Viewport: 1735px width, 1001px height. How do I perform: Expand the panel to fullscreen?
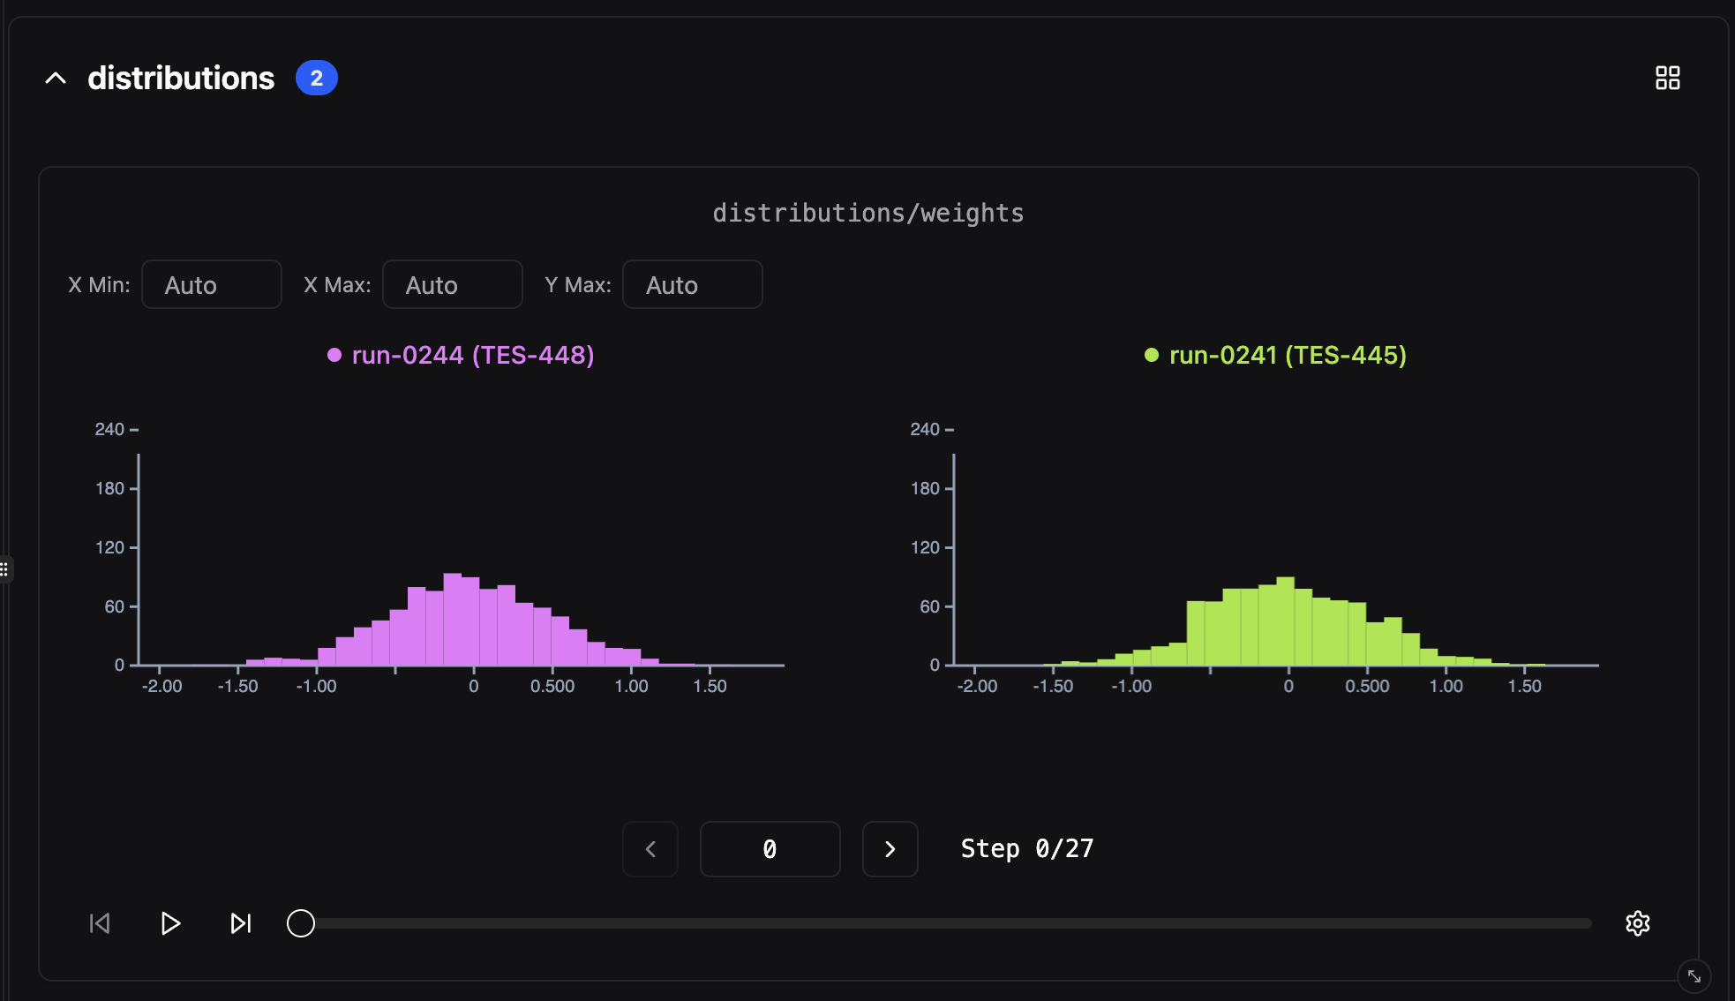click(1695, 976)
